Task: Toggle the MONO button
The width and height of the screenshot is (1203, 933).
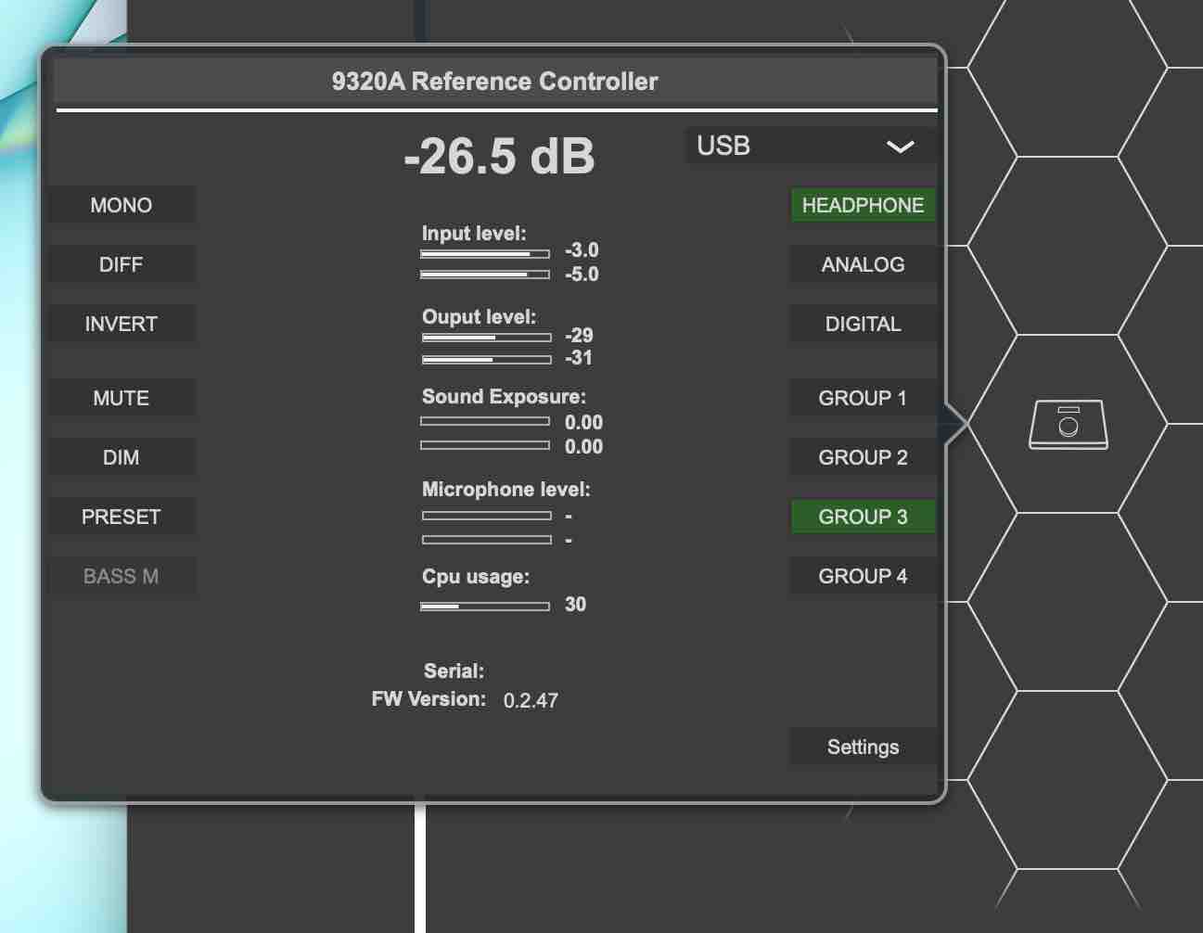Action: [122, 205]
